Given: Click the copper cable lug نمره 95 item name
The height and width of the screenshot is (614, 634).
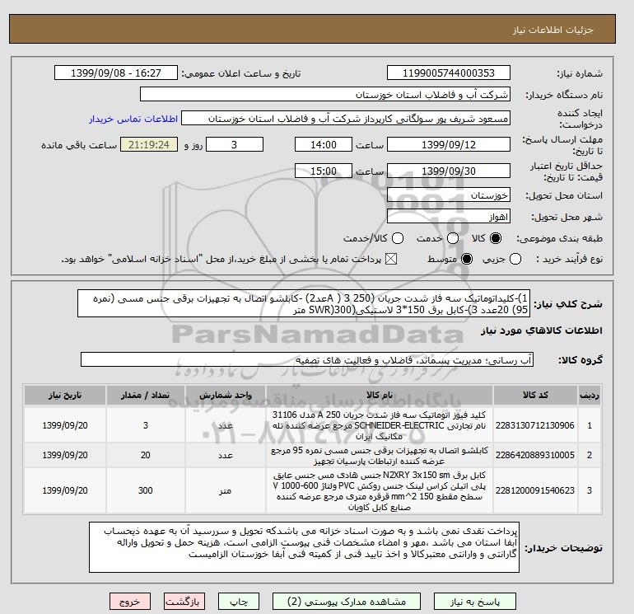Looking at the screenshot, I should coord(380,455).
